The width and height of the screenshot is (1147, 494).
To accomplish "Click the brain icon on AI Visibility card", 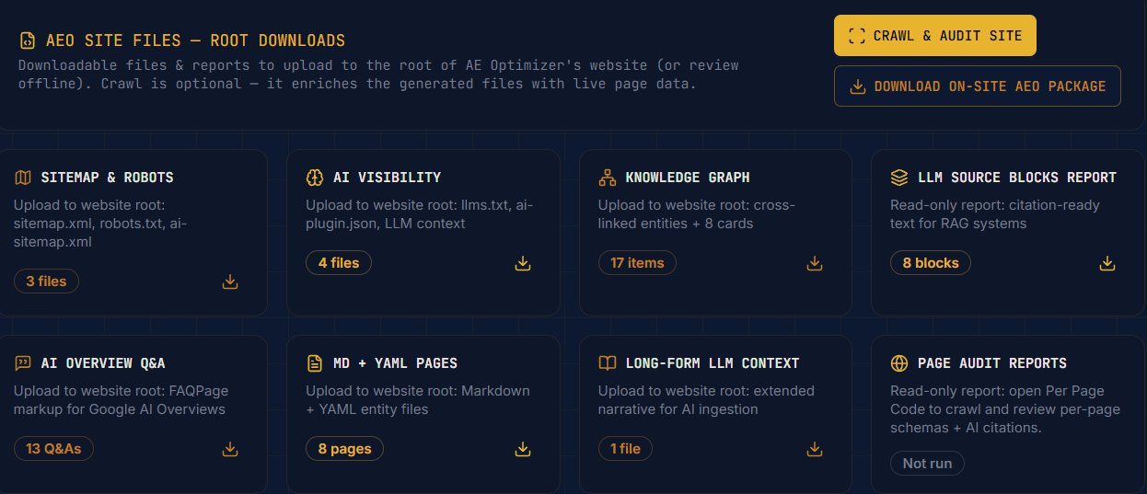I will pyautogui.click(x=315, y=177).
